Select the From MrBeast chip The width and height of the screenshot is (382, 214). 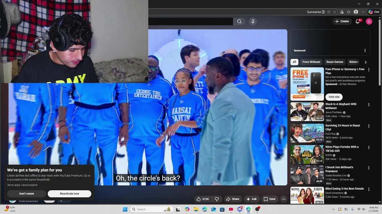coord(311,62)
